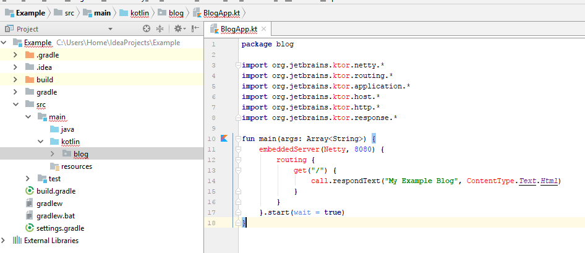Select the main folder in tree

[57, 117]
